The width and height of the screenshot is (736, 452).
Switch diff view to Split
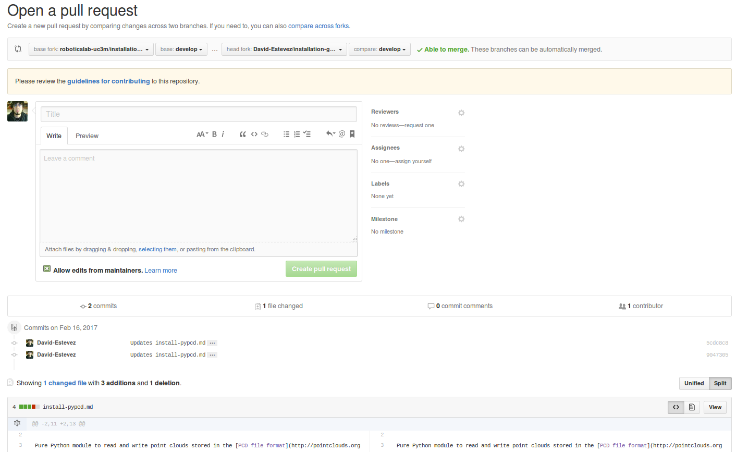720,383
